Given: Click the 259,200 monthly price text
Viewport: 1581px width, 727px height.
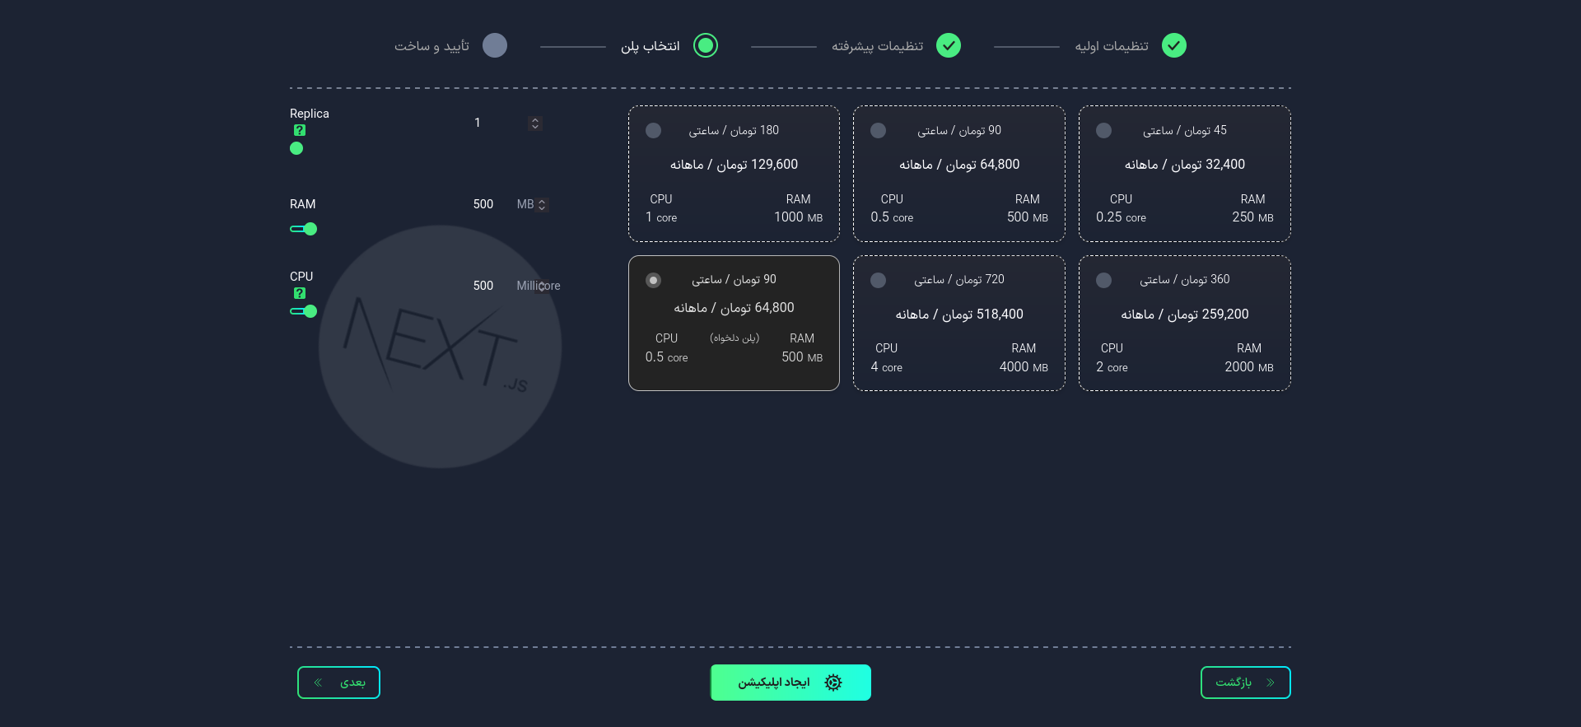Looking at the screenshot, I should (1185, 315).
